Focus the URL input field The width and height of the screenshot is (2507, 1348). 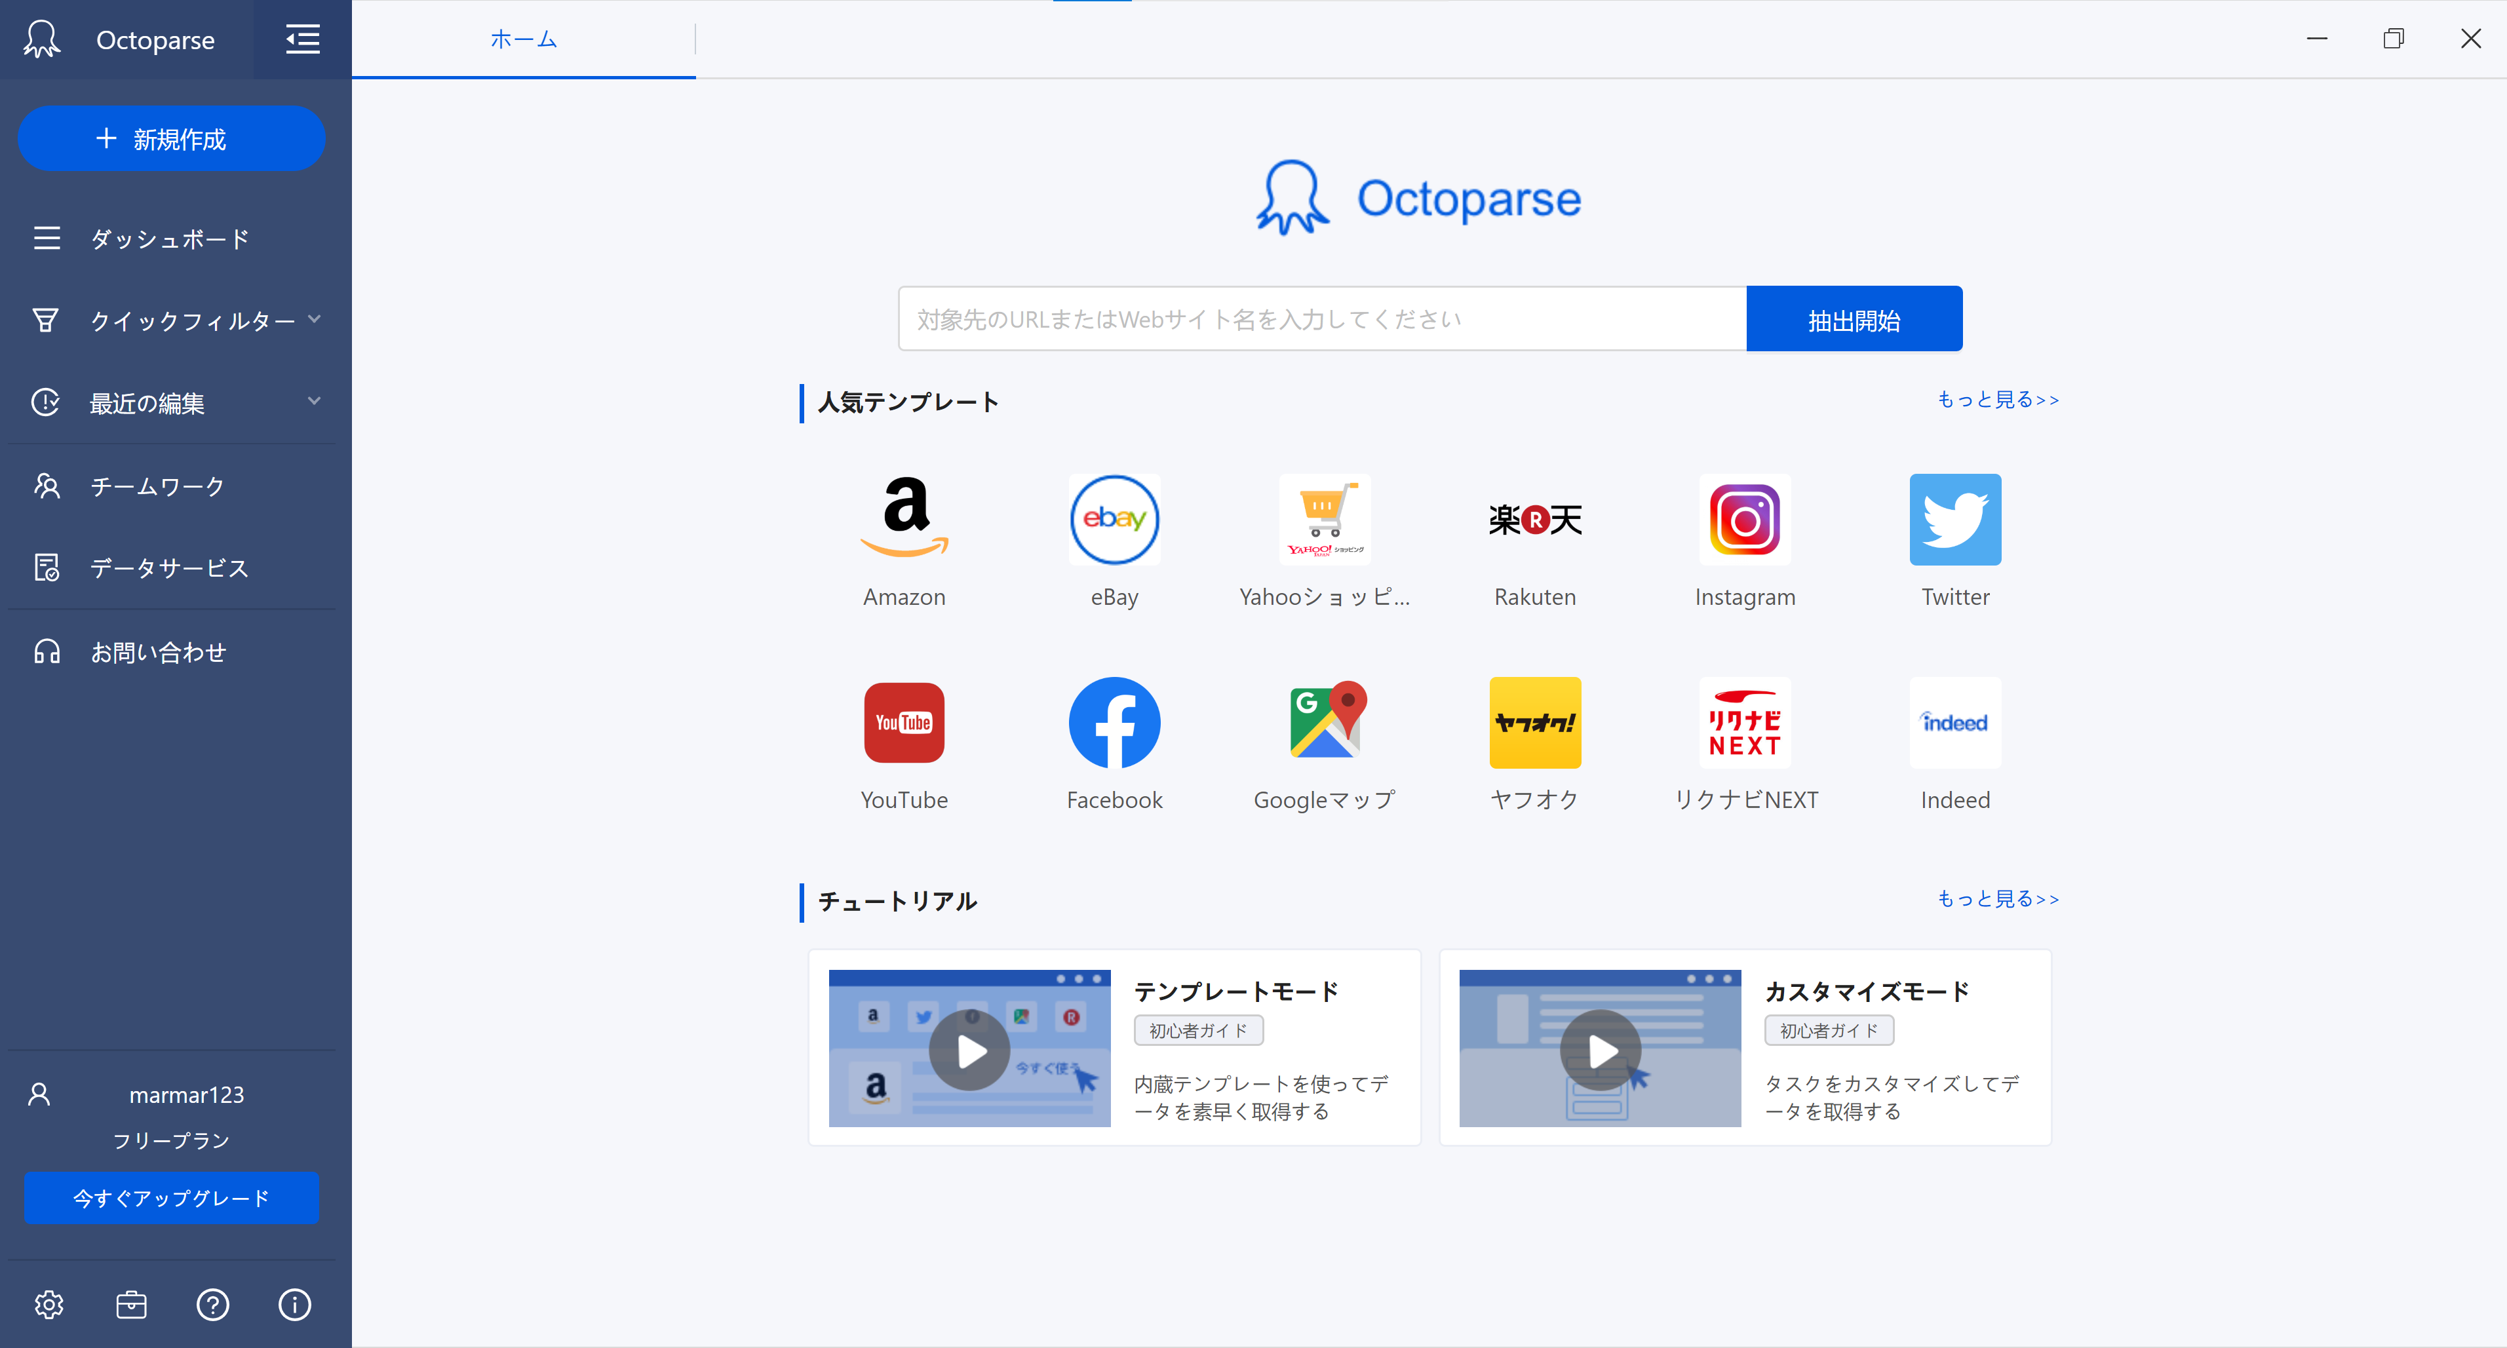1323,318
